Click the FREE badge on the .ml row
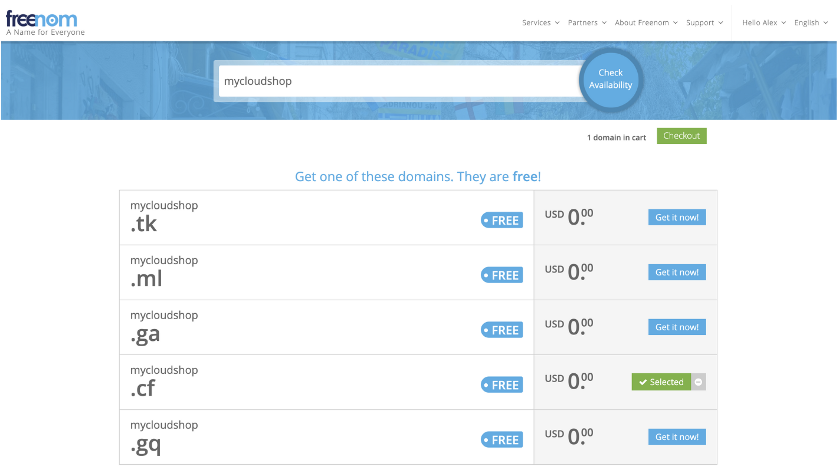 point(502,275)
